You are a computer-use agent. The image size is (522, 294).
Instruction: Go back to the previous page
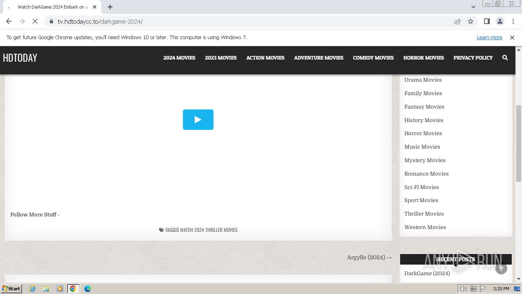(9, 21)
